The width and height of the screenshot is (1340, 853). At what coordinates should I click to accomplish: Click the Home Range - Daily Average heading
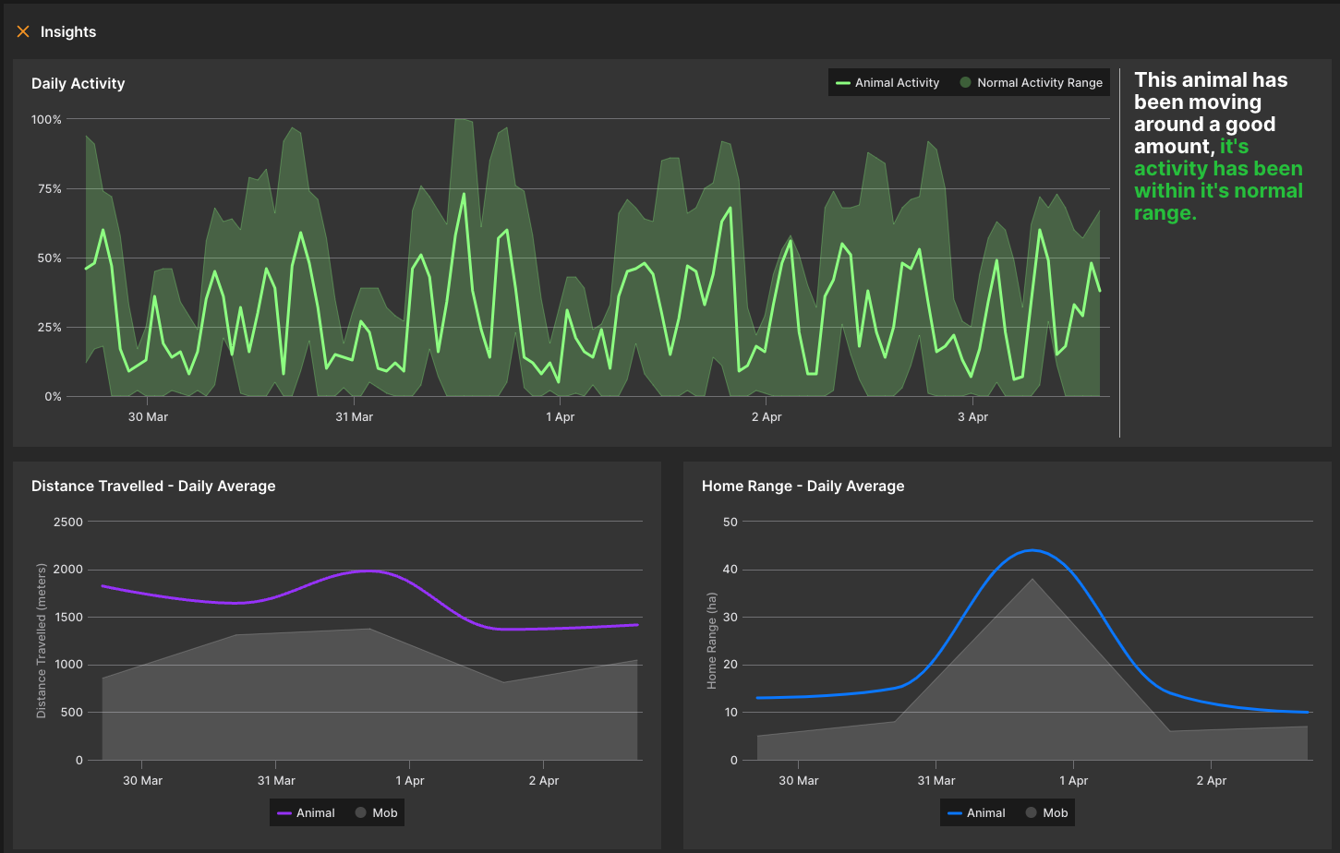coord(803,486)
